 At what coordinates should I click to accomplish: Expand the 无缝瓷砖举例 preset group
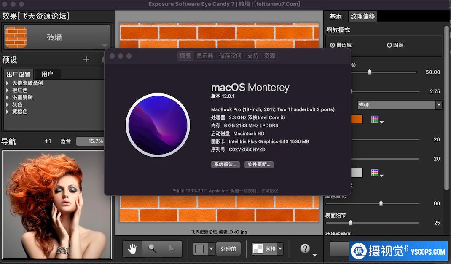point(7,83)
